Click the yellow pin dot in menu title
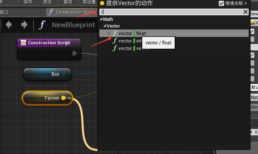258x154 pixels. tap(102, 3)
